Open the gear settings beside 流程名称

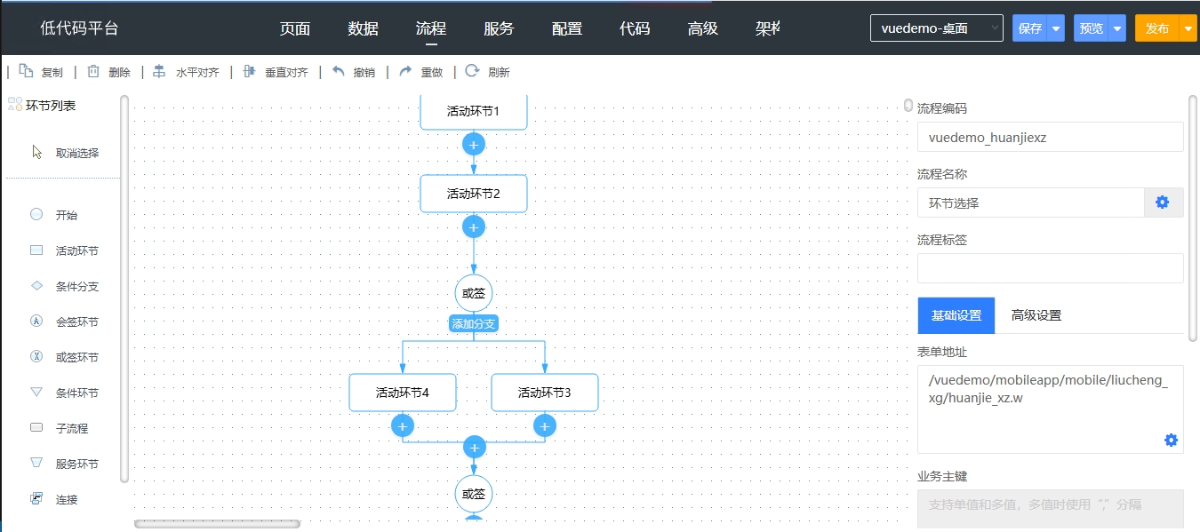[1163, 202]
